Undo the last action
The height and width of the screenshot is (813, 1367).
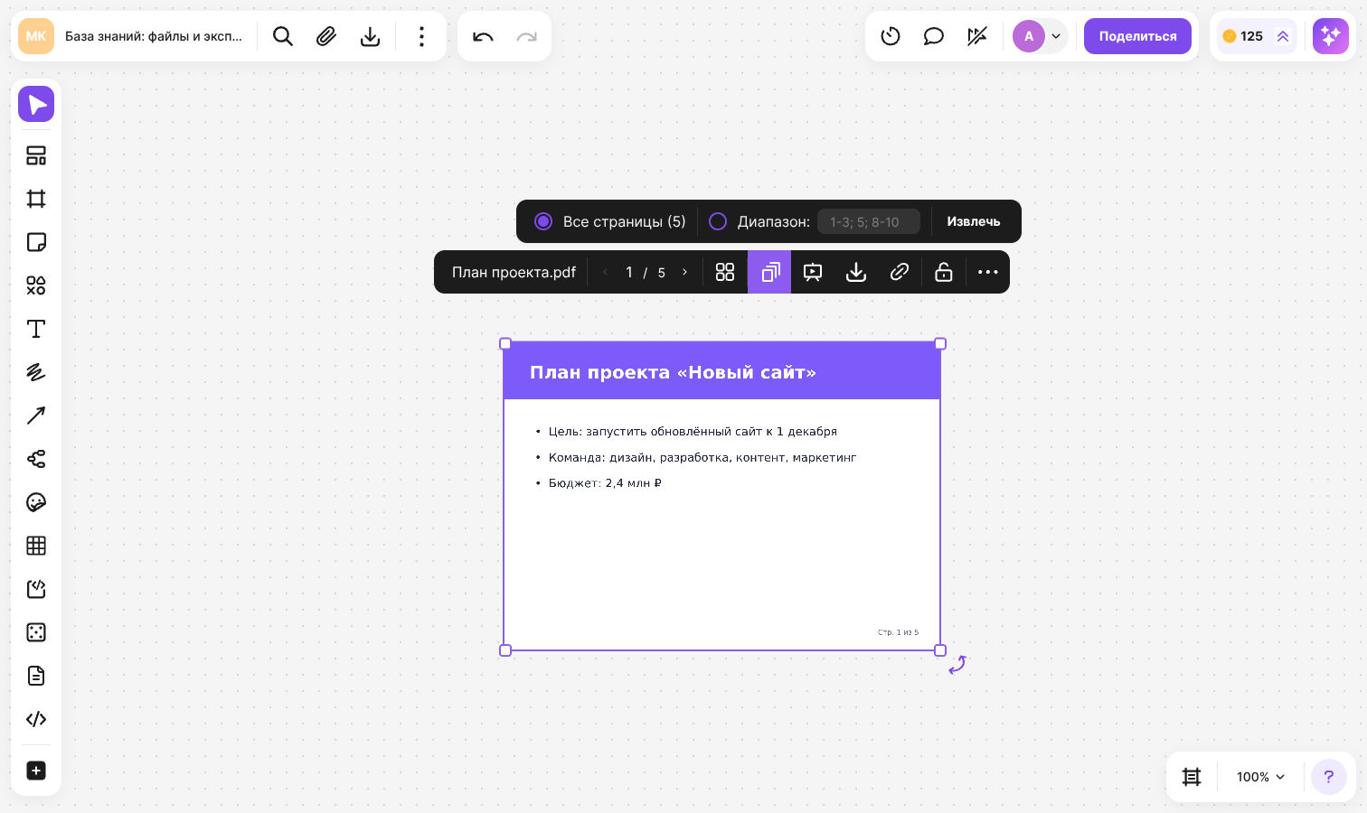pos(483,36)
